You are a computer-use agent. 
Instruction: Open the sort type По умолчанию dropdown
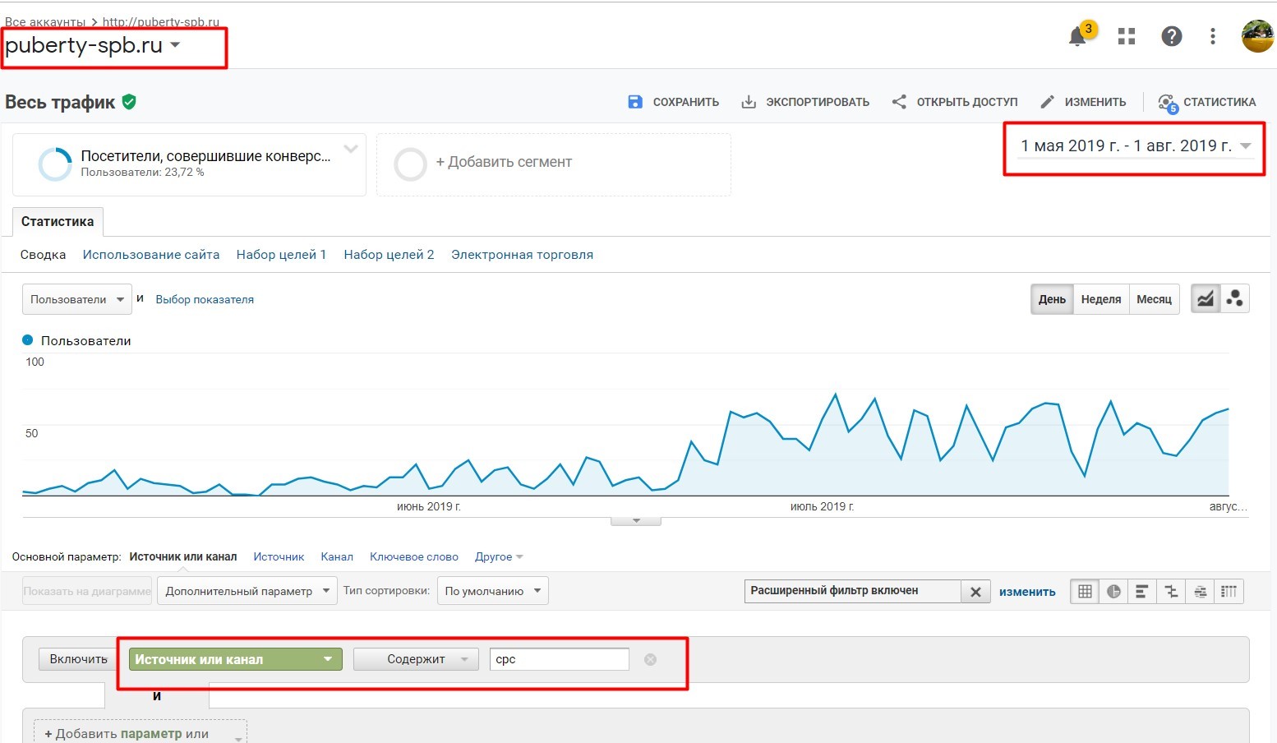pyautogui.click(x=492, y=591)
